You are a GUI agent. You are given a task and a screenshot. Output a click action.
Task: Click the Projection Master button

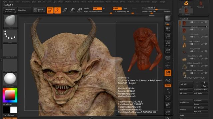coord(10,10)
